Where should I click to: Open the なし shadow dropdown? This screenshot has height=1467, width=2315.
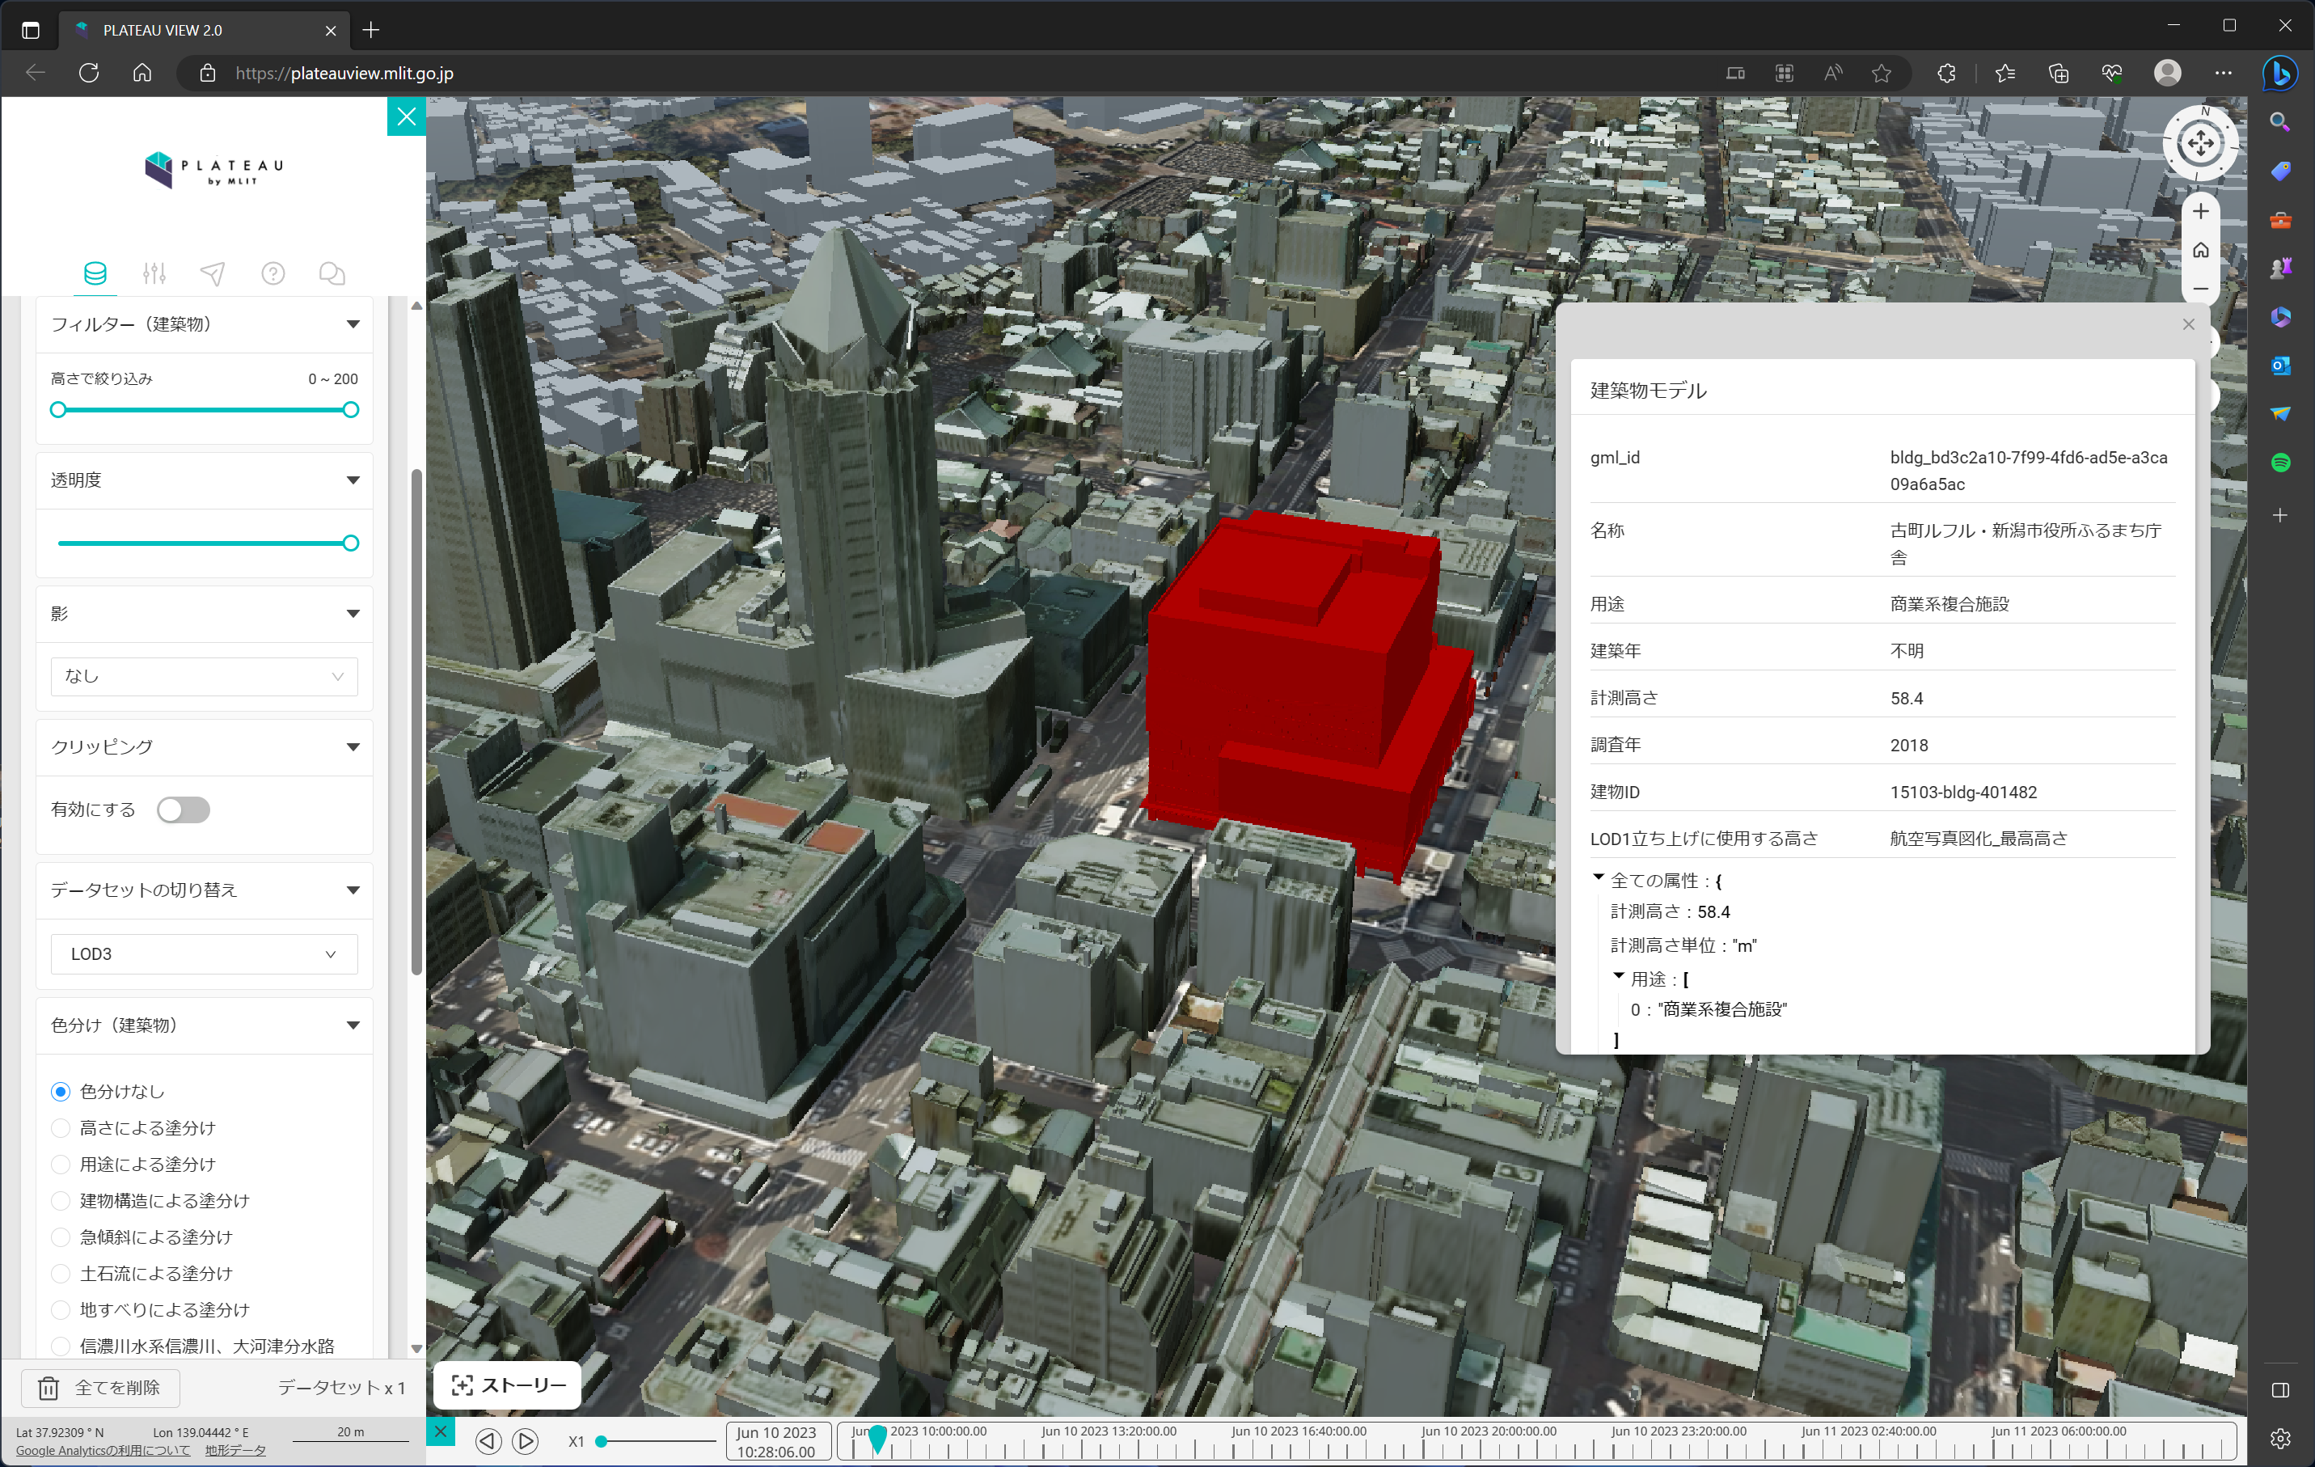point(204,676)
